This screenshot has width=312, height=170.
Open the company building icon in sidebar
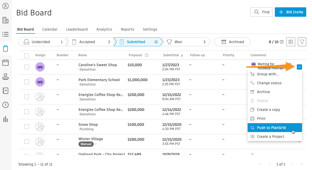point(5,20)
